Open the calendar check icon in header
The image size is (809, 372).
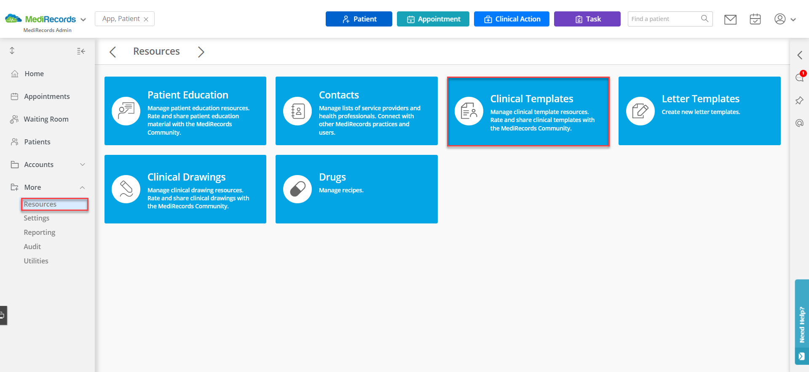point(755,19)
